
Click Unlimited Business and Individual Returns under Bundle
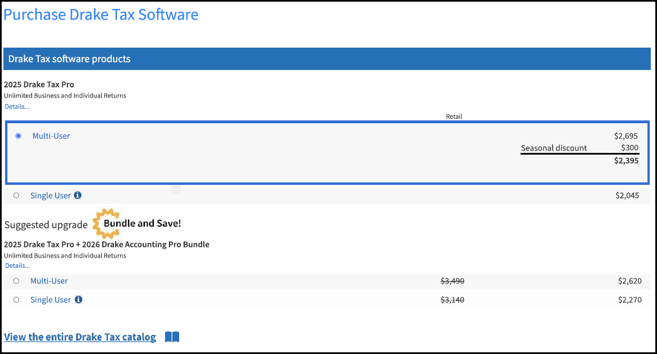tap(65, 256)
